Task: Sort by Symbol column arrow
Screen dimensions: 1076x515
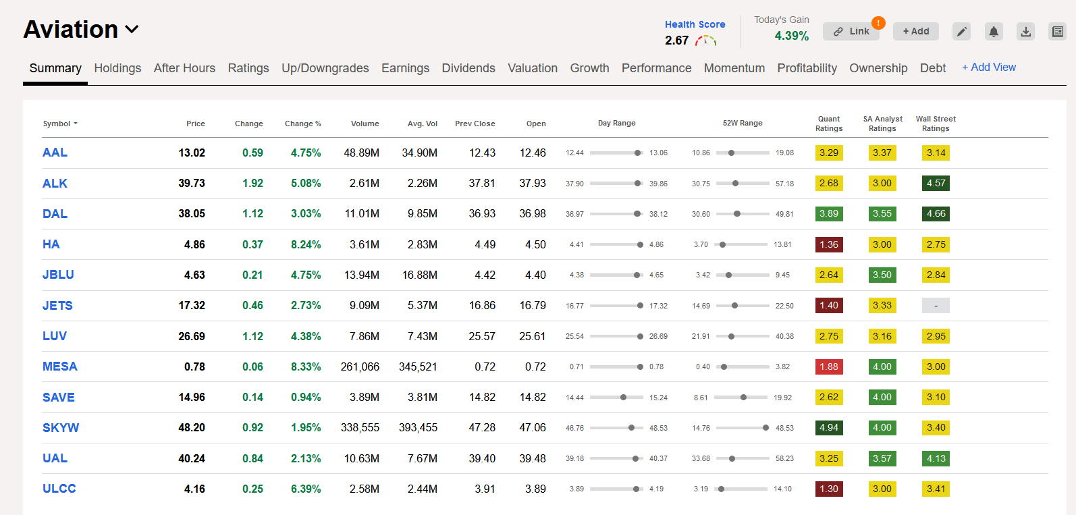Action: point(76,124)
